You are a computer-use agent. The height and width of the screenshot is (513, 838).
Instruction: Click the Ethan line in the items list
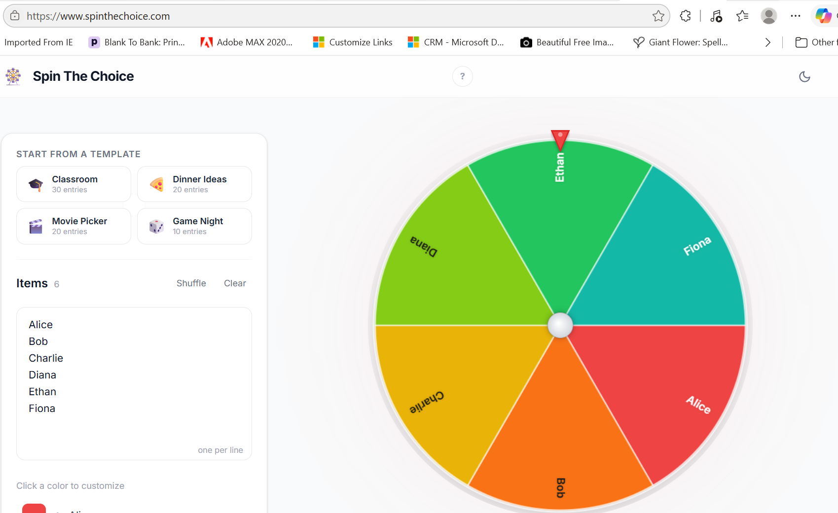42,392
